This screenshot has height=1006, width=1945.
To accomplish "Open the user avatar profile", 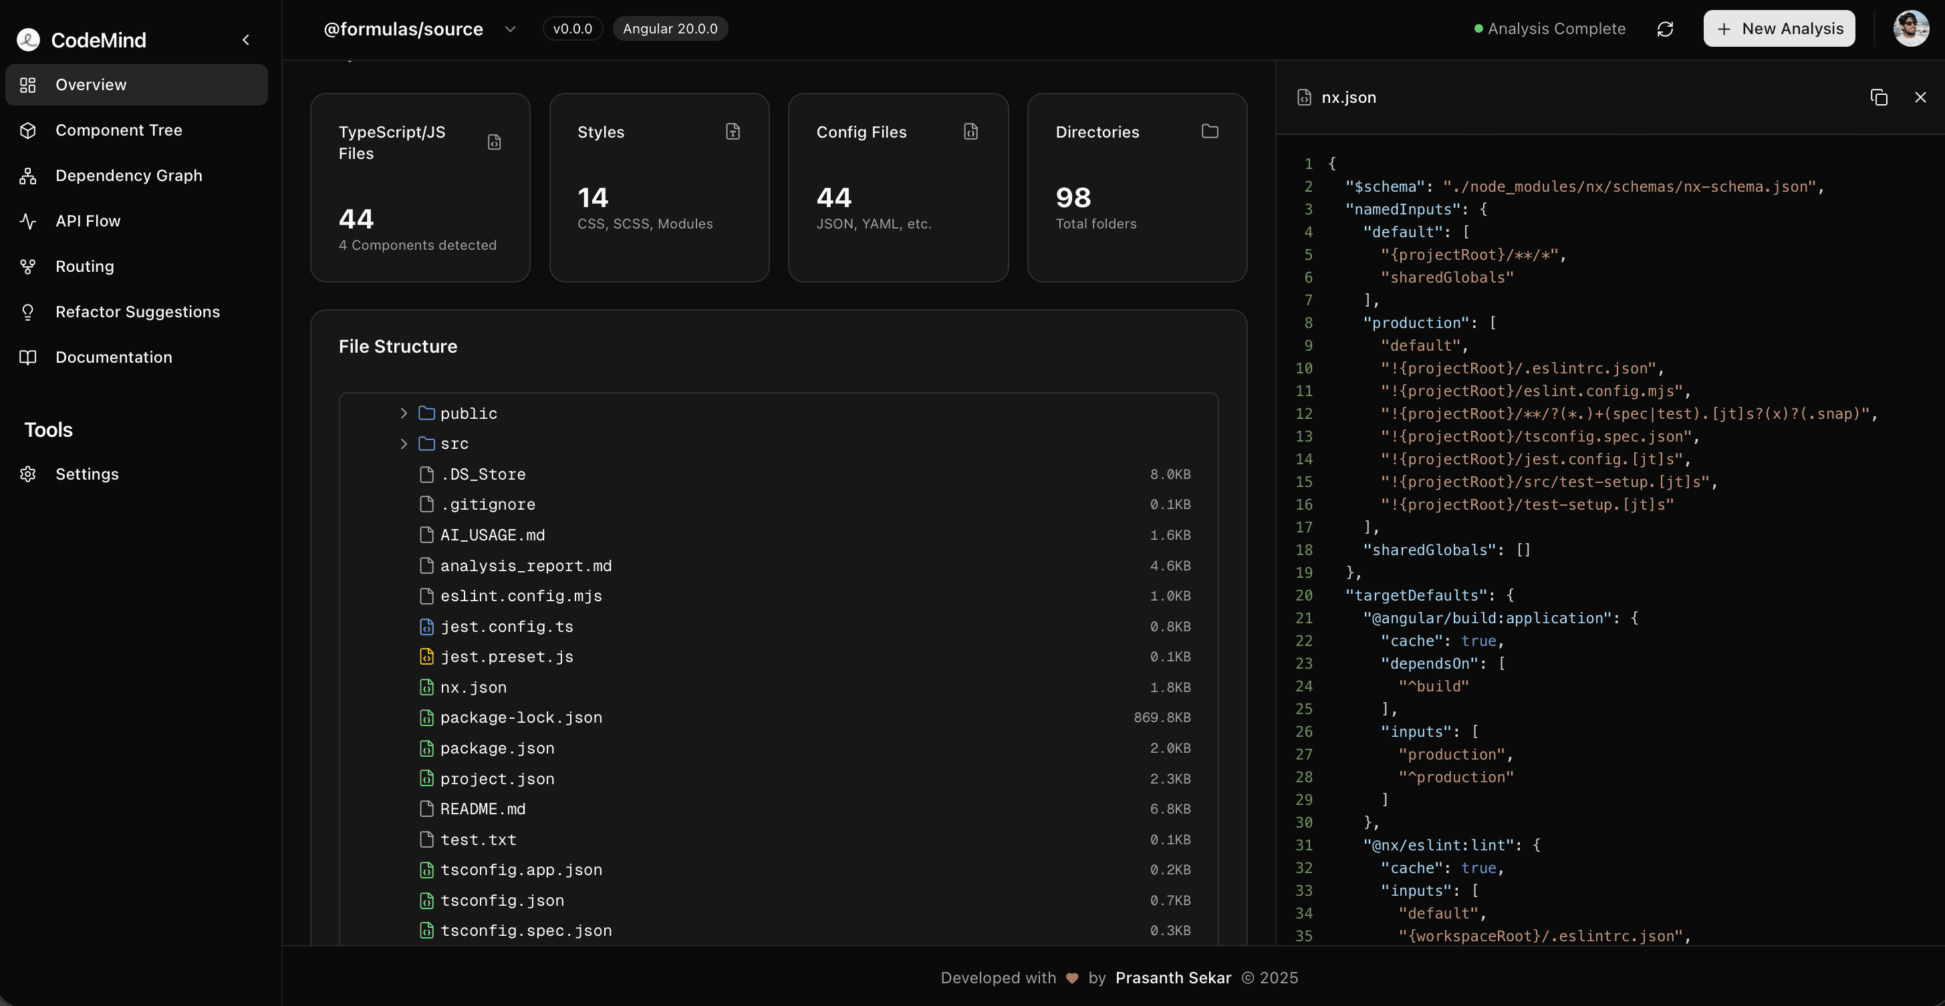I will 1910,29.
